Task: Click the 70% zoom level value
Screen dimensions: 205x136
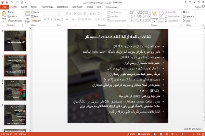Action: 198,134
